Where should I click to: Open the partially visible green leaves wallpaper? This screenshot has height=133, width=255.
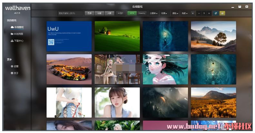pos(117,125)
